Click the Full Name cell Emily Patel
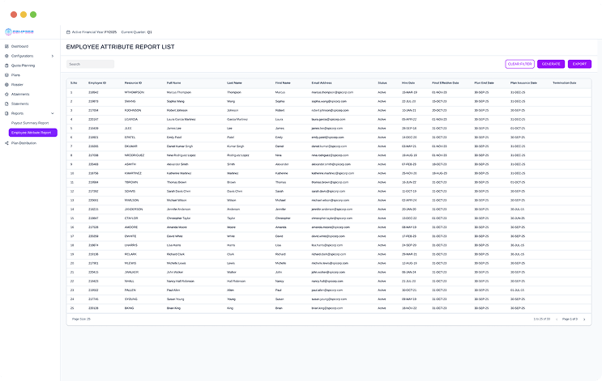The width and height of the screenshot is (602, 381). tap(174, 138)
